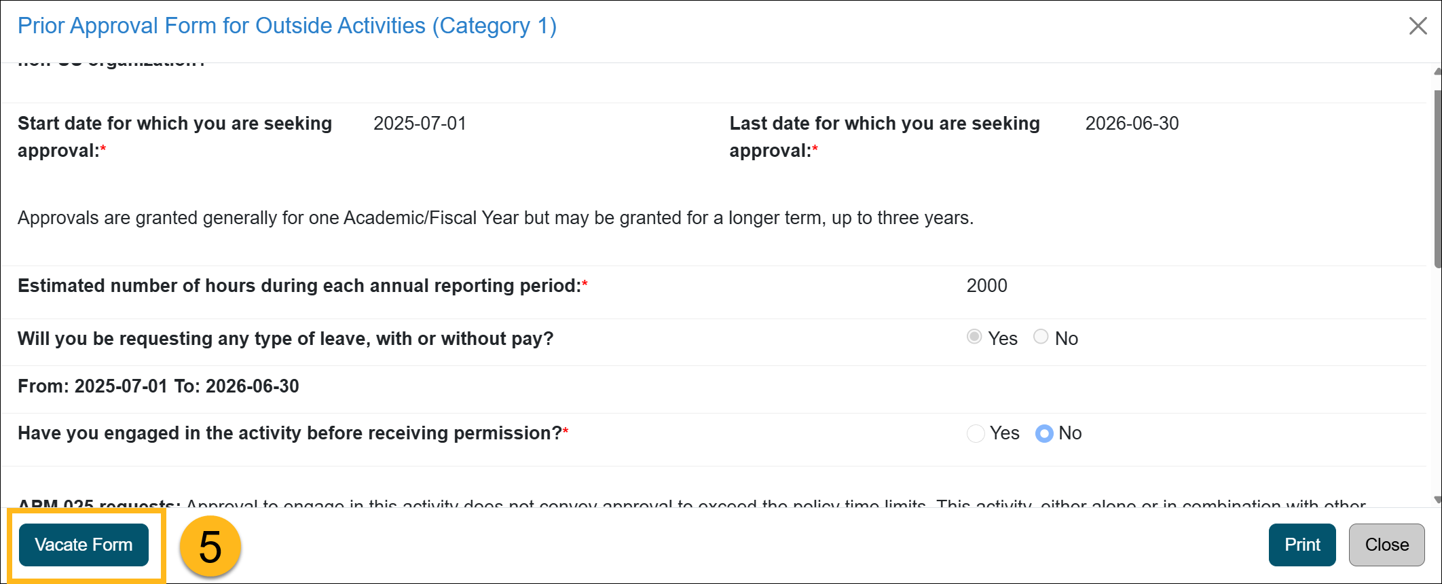Select No for requesting leave
Screen dimensions: 1442x584
tap(1041, 337)
